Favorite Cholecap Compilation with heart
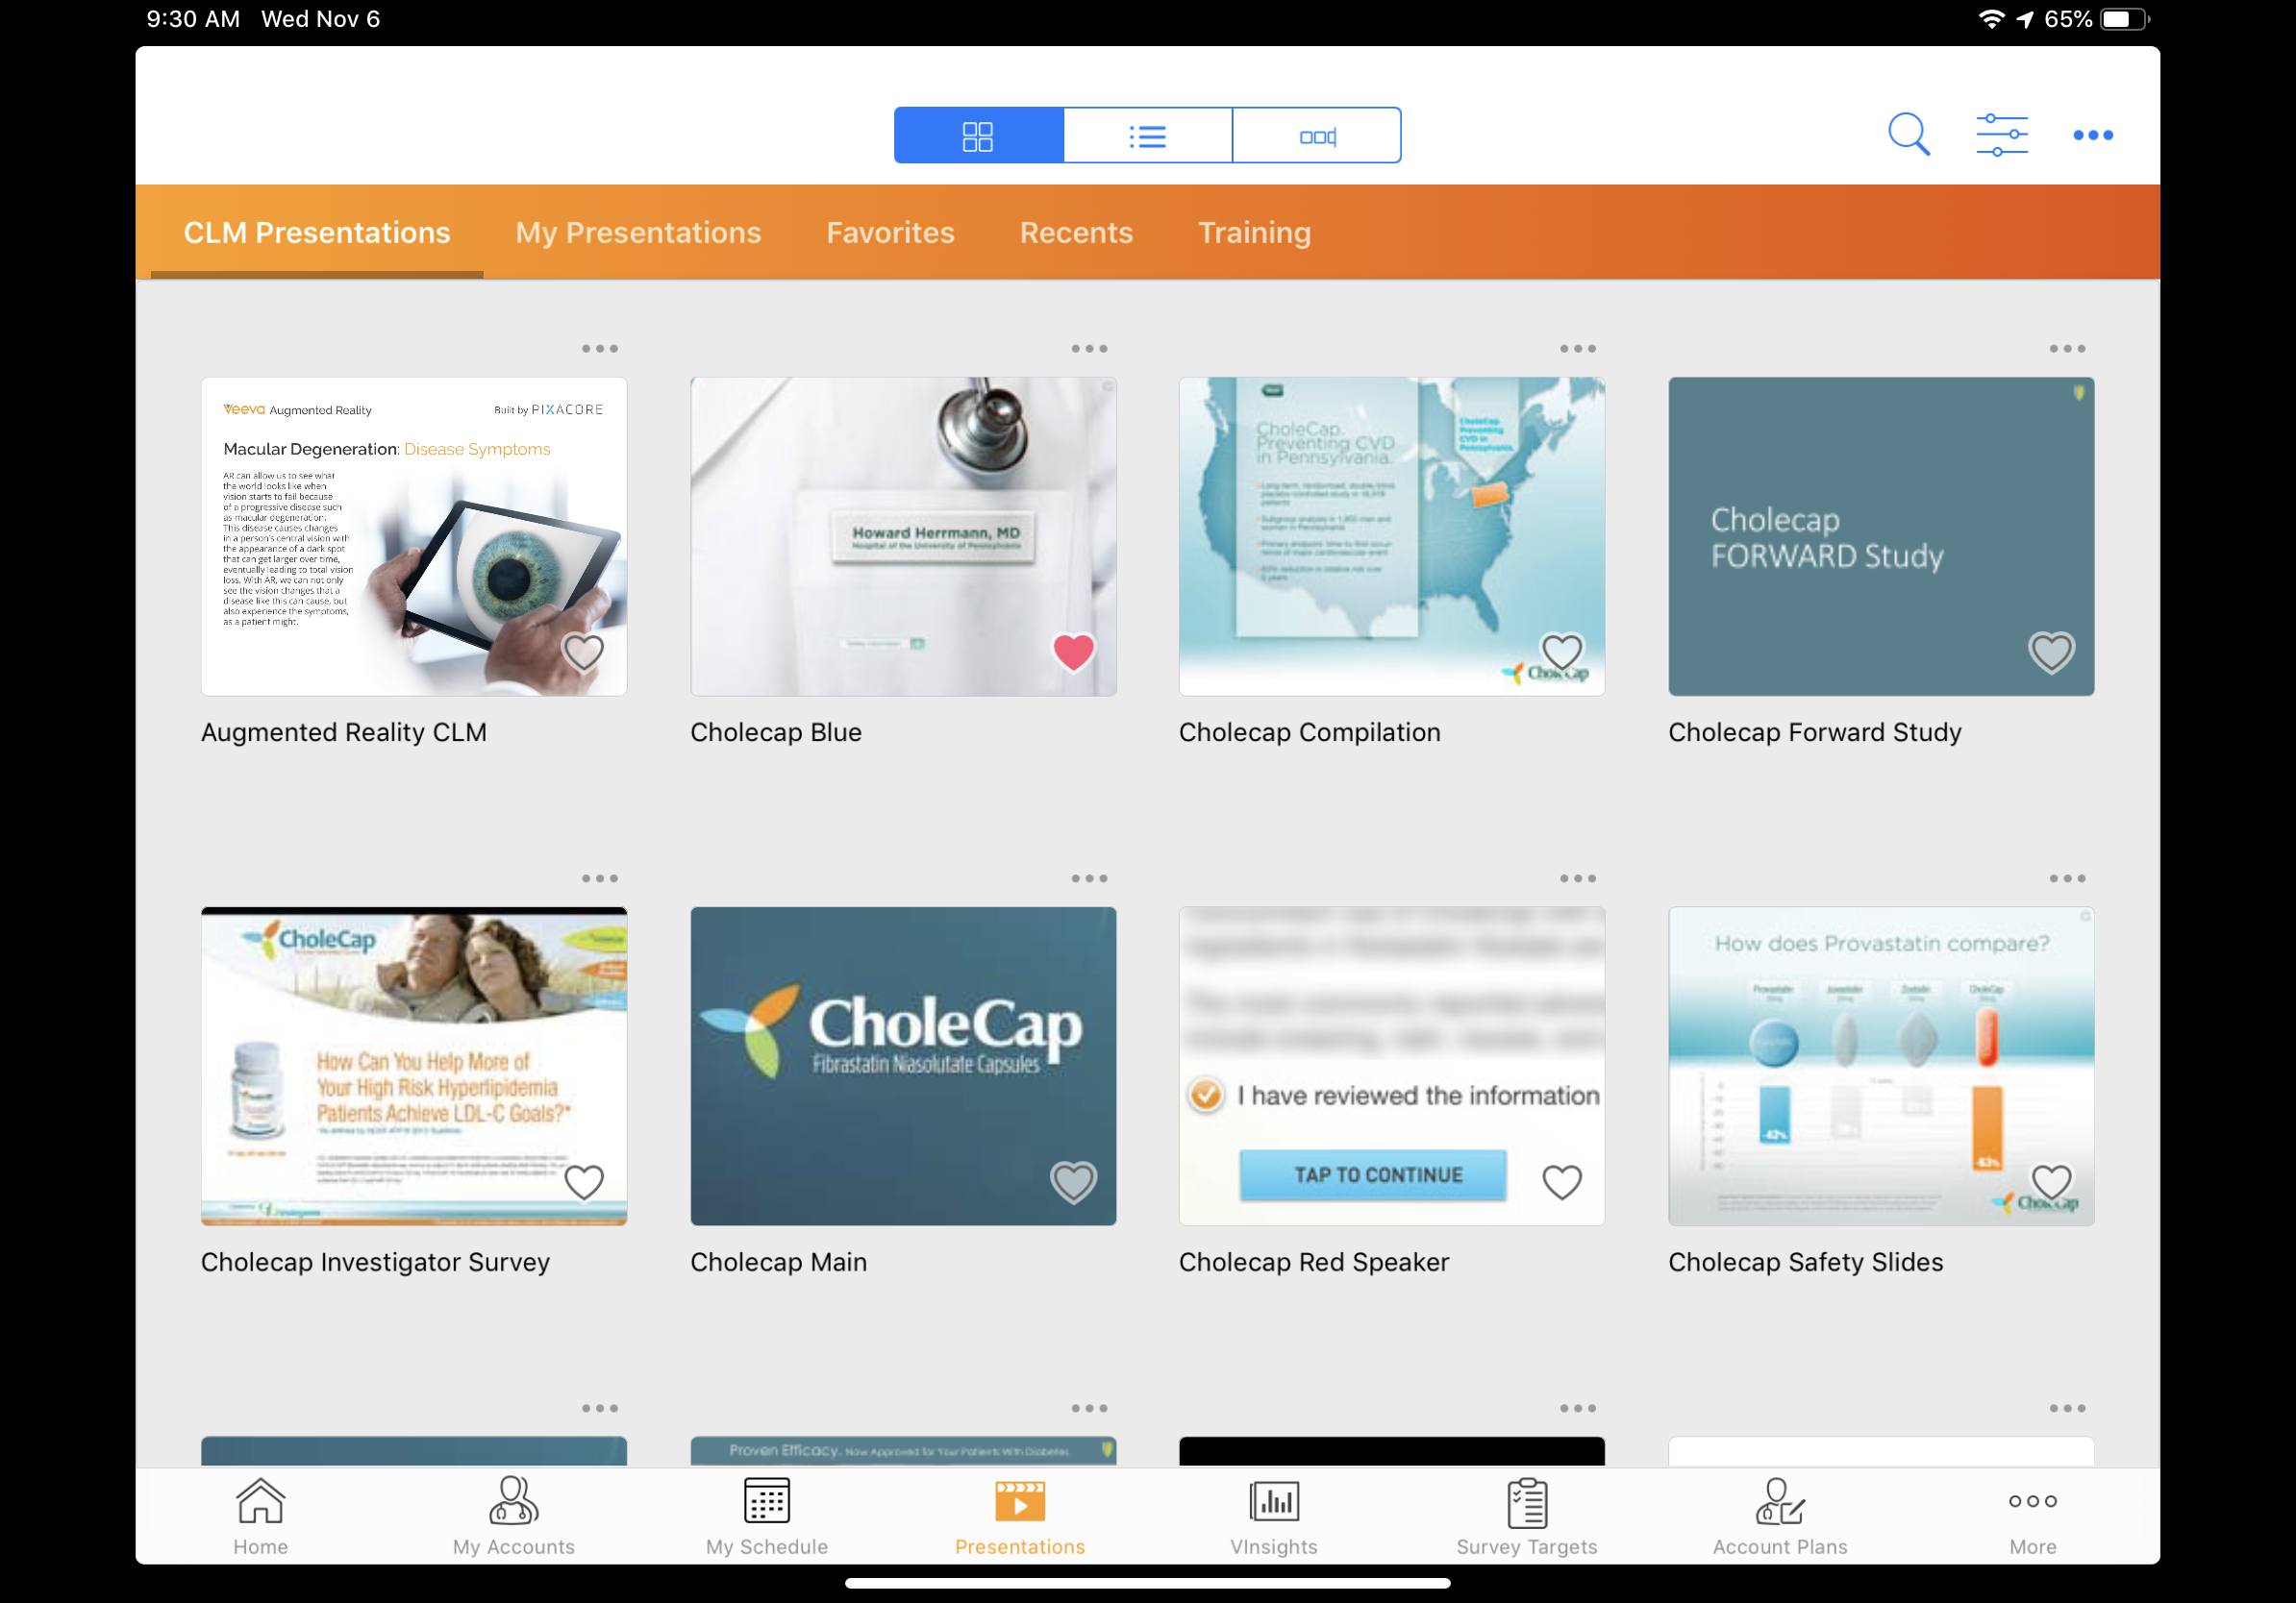Viewport: 2296px width, 1603px height. coord(1561,653)
